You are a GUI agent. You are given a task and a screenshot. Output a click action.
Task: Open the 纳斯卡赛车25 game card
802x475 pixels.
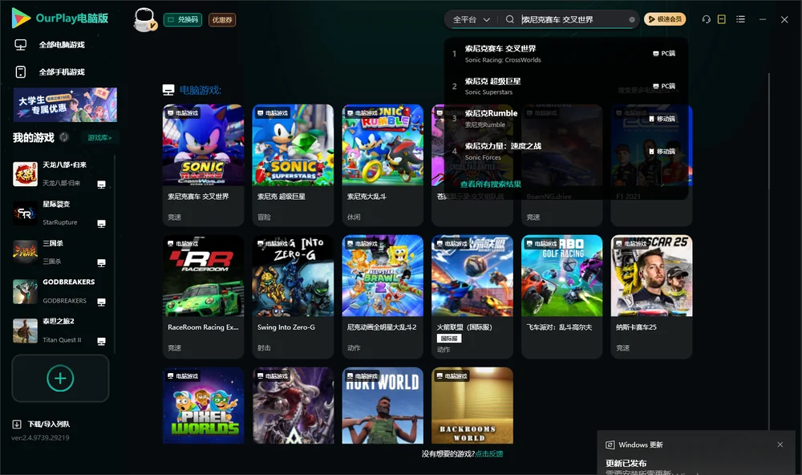pyautogui.click(x=651, y=296)
